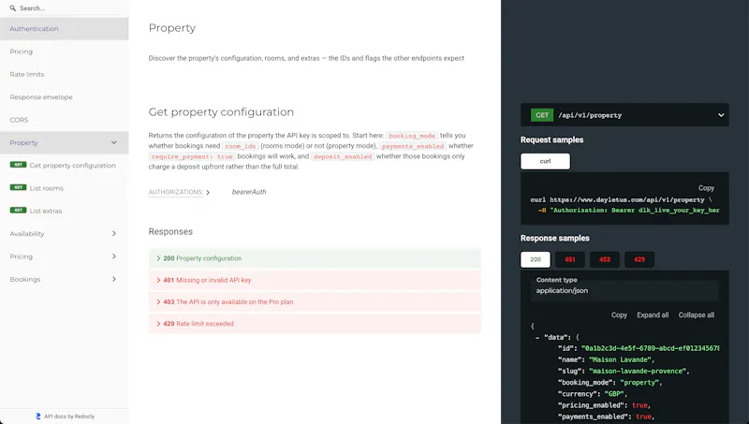Select the 403 response sample tab
749x424 pixels.
pos(605,260)
